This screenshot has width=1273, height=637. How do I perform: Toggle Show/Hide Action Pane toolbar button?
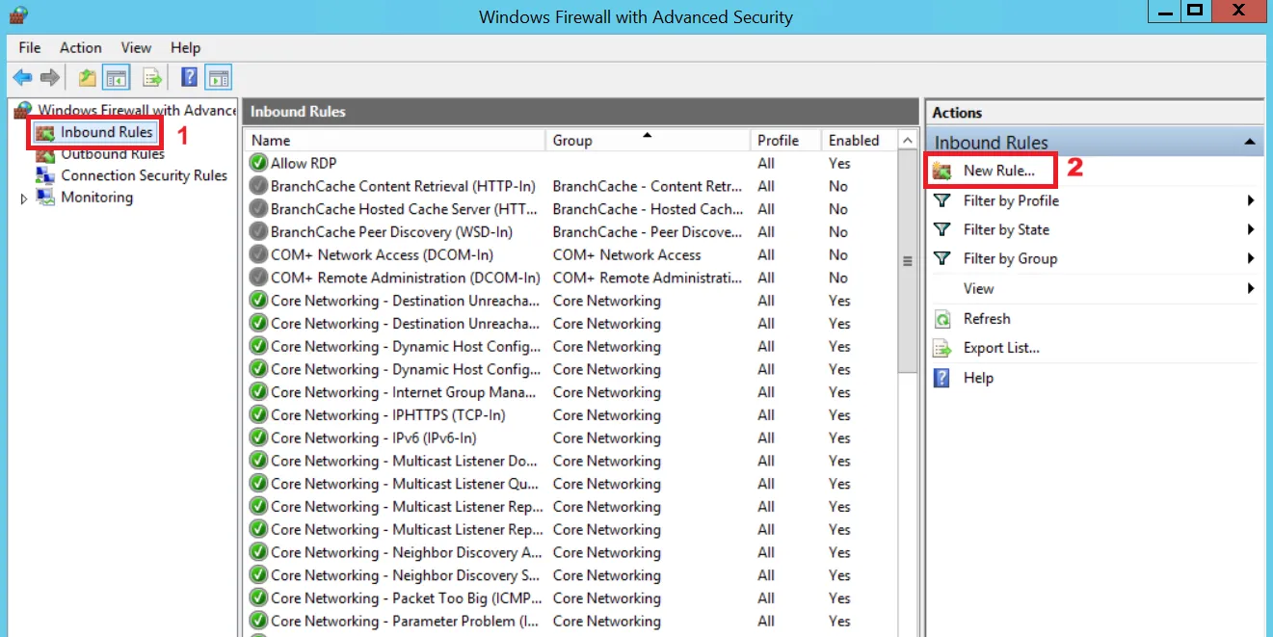[219, 78]
